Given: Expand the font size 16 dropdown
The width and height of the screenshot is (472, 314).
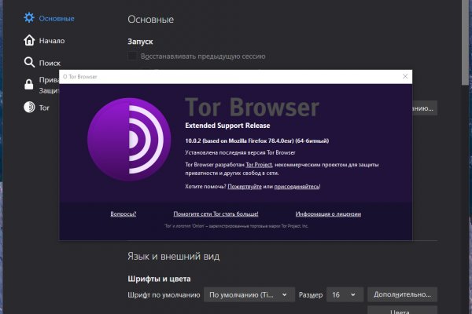Looking at the screenshot, I should pos(345,294).
